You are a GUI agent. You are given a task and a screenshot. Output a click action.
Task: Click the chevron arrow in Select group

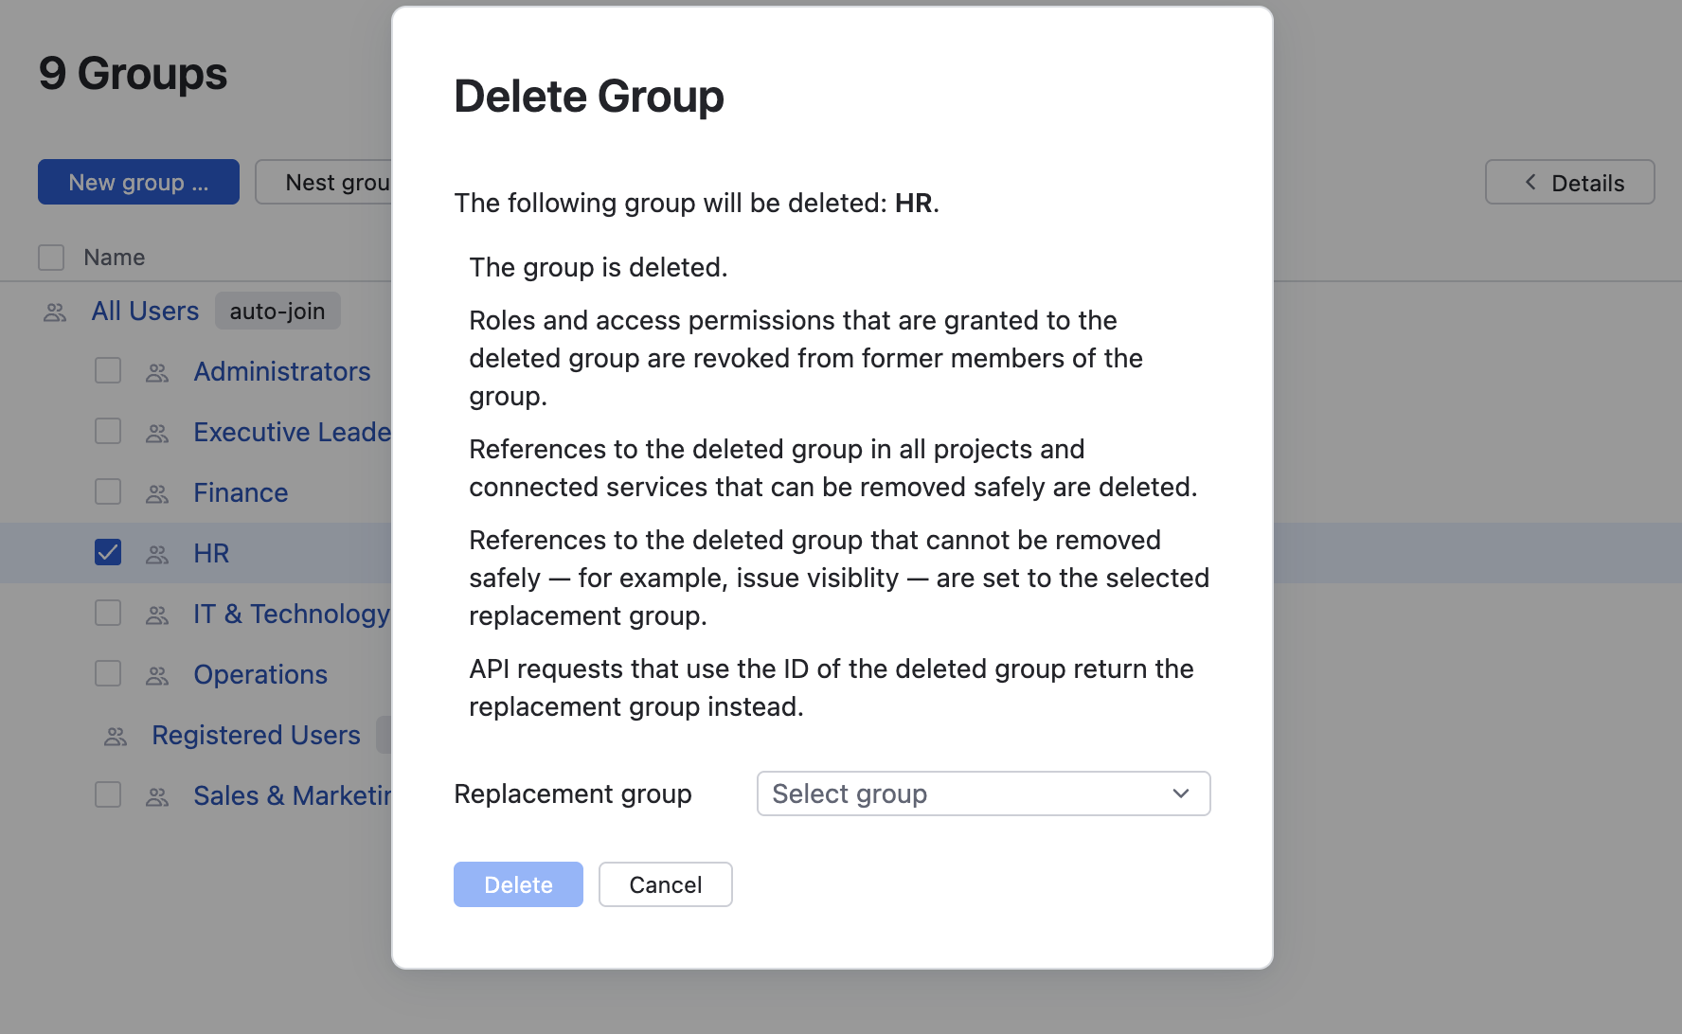[x=1180, y=793]
